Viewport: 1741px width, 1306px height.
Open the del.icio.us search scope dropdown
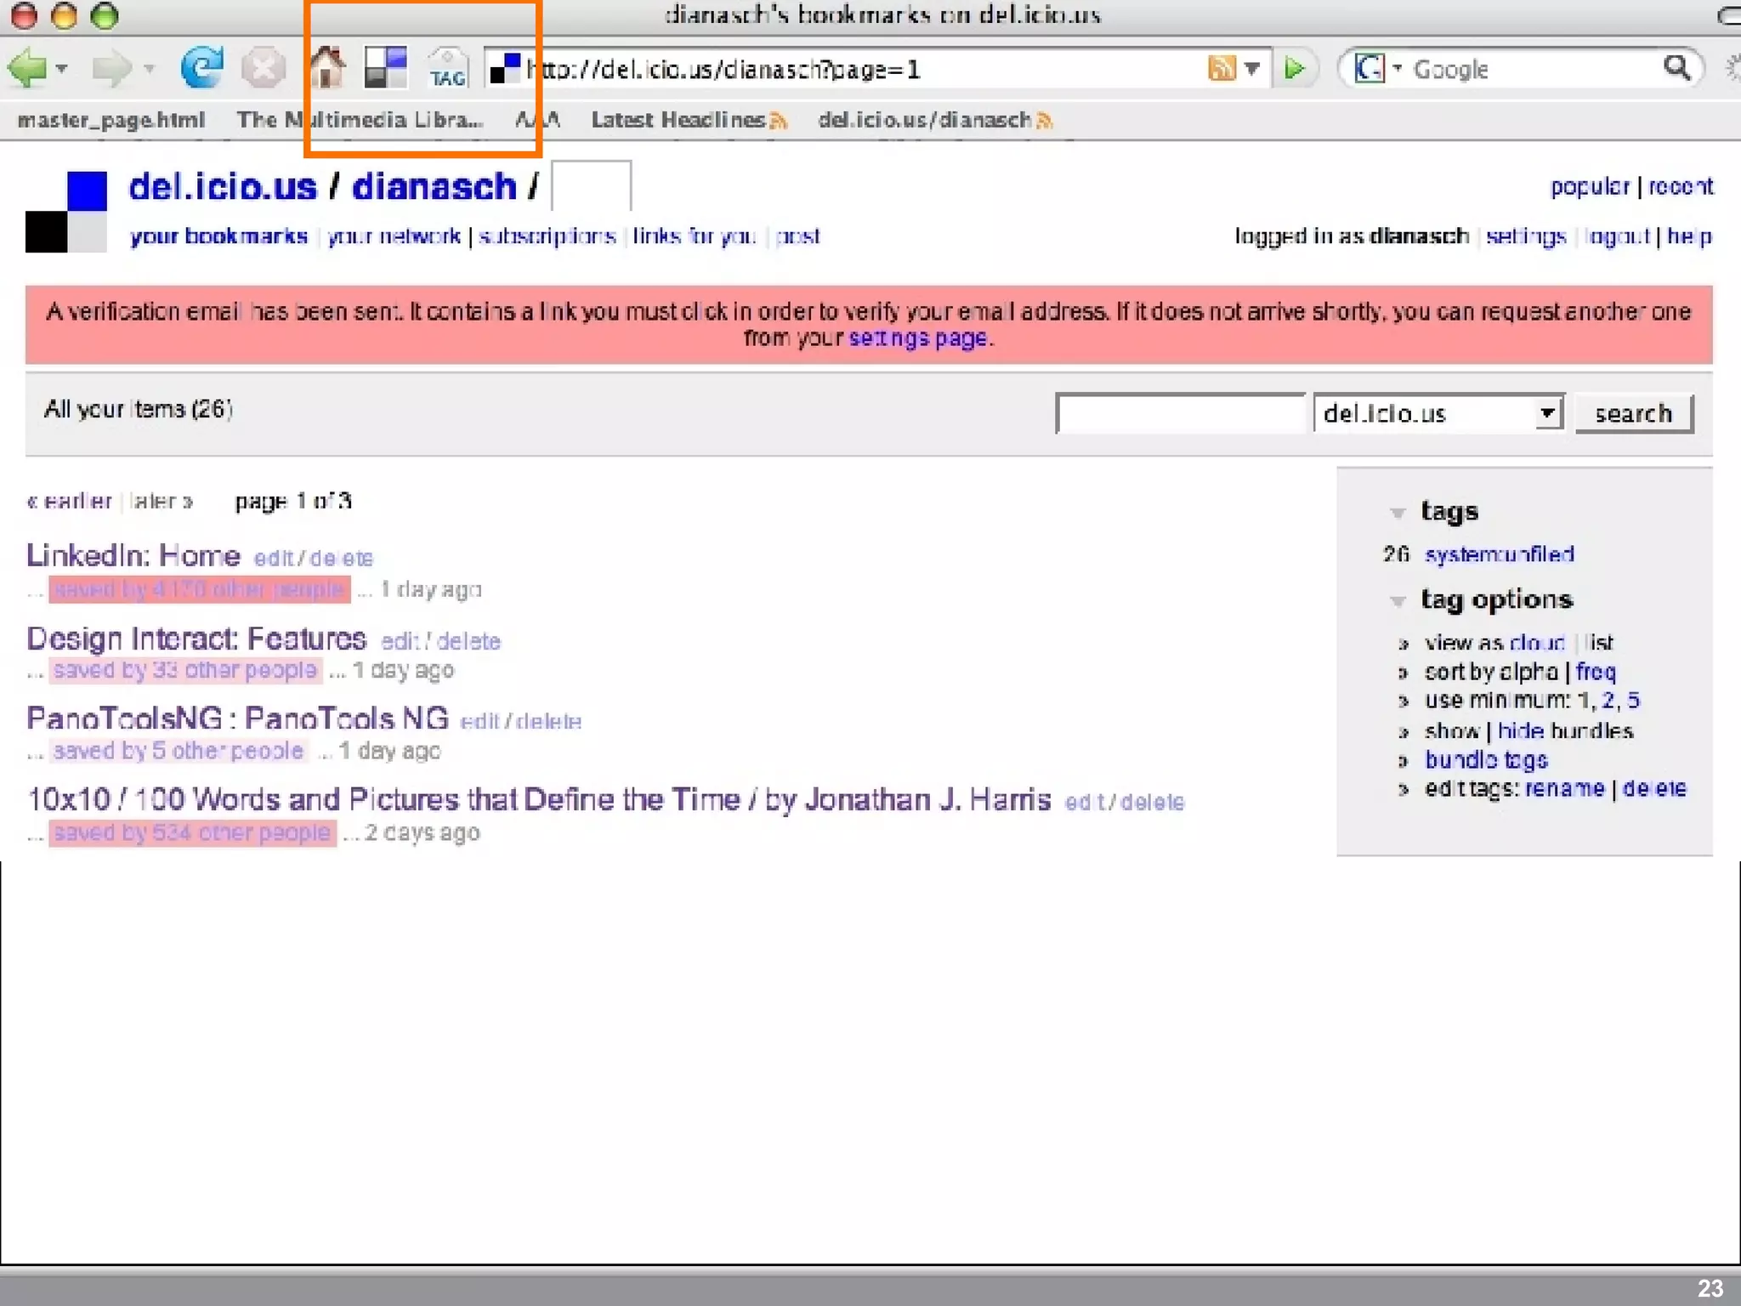(1547, 413)
